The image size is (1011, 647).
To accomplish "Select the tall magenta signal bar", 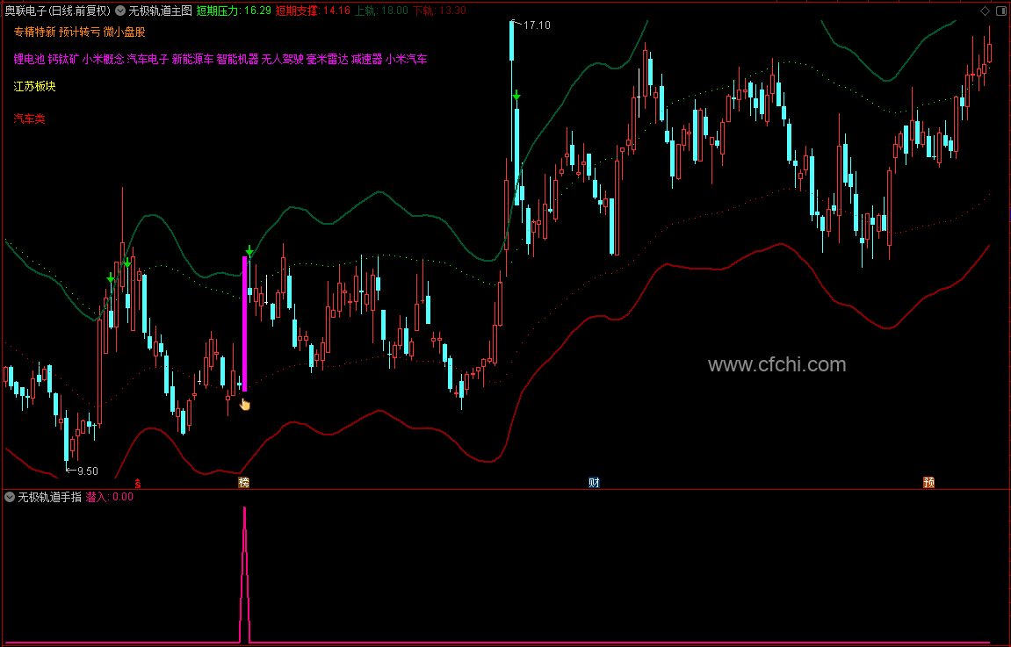I will coord(244,323).
